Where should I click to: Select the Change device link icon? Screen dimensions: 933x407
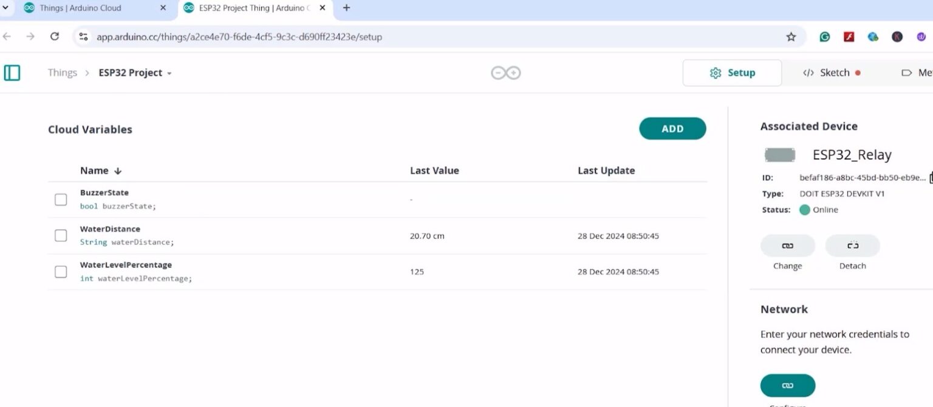(787, 246)
